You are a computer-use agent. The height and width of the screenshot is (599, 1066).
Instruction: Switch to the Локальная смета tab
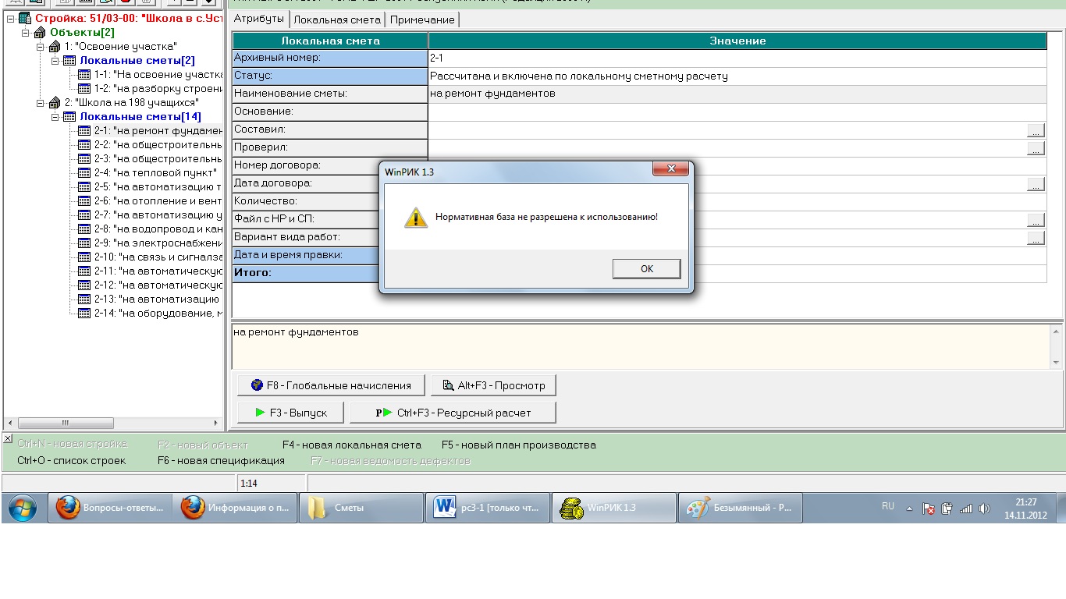click(x=337, y=19)
